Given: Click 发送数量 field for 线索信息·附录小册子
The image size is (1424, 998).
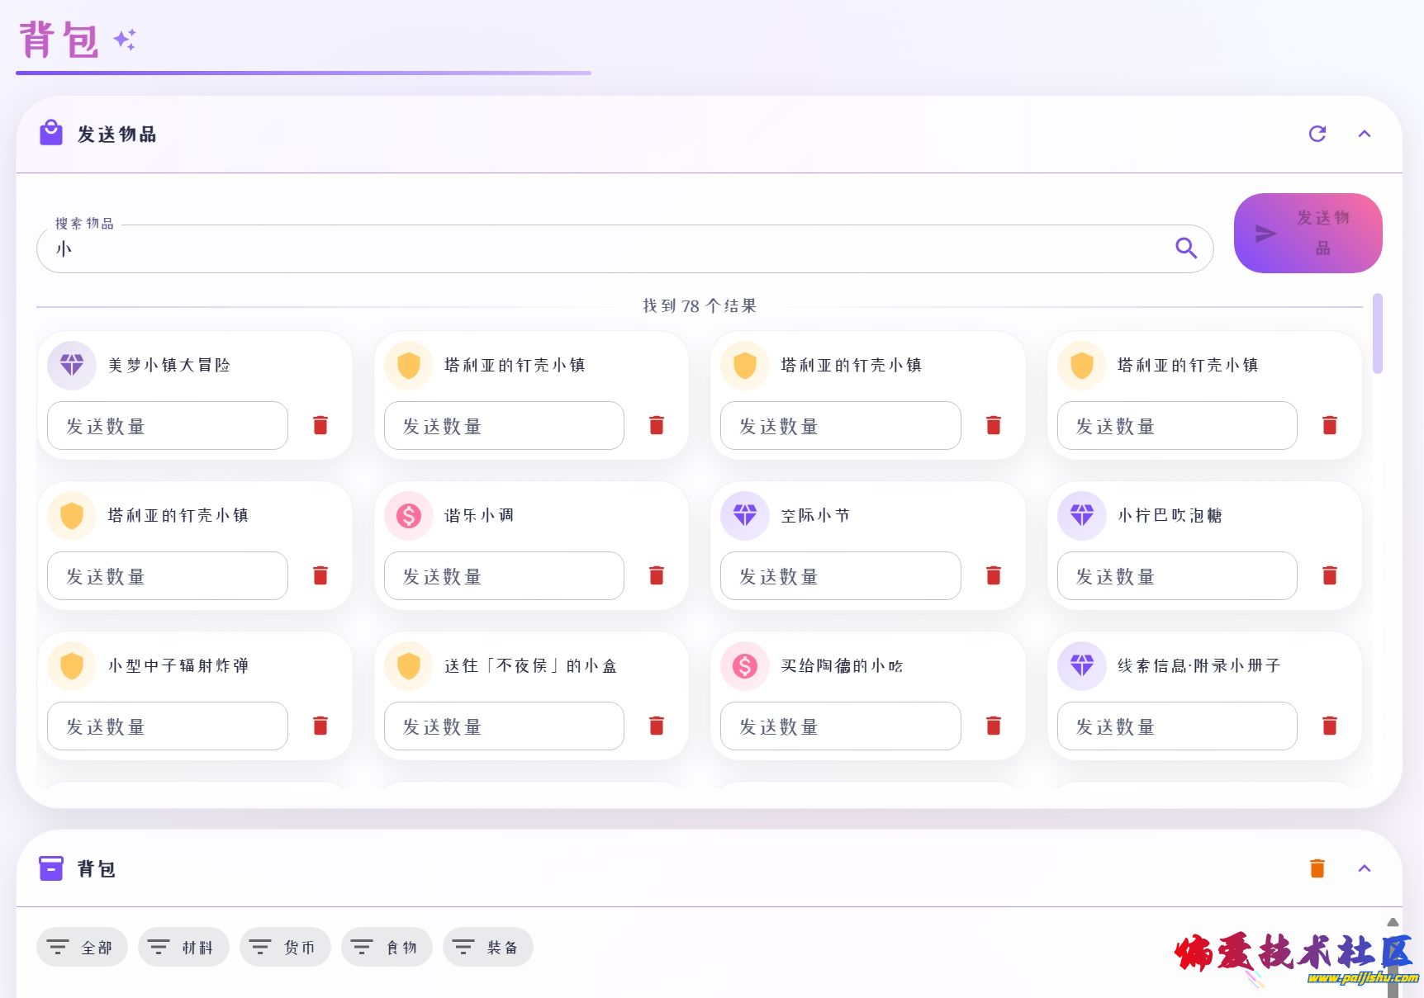Looking at the screenshot, I should (1176, 726).
